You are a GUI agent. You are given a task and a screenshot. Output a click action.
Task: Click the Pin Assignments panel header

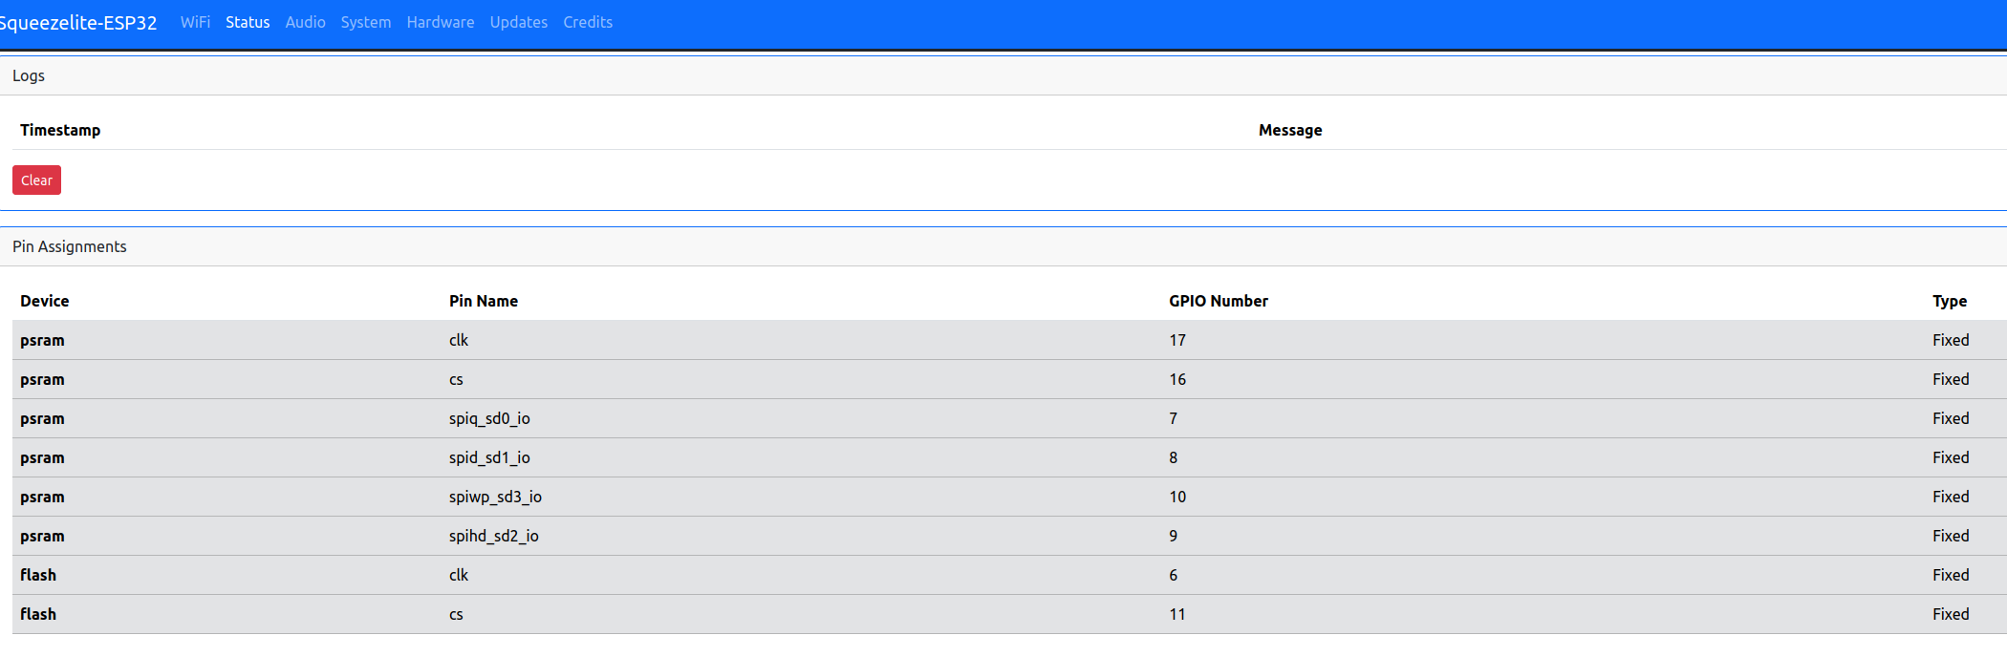click(70, 246)
